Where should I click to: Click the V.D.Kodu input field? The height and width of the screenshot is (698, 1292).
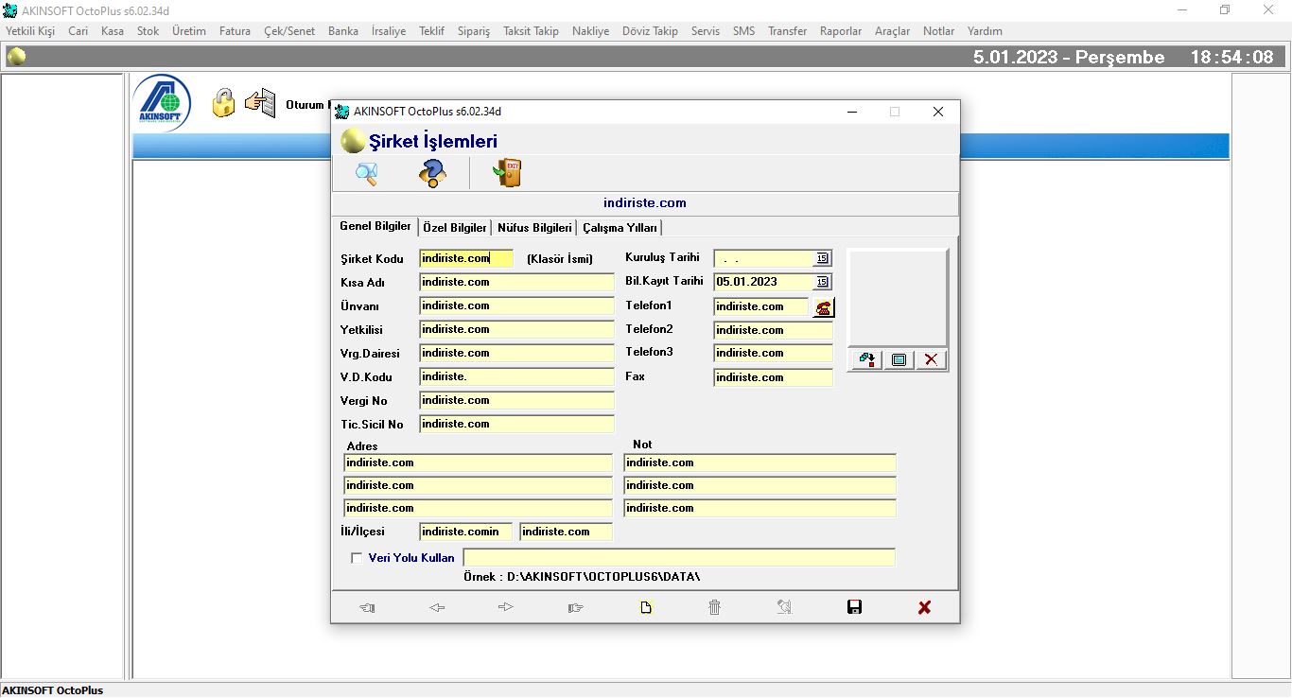517,376
